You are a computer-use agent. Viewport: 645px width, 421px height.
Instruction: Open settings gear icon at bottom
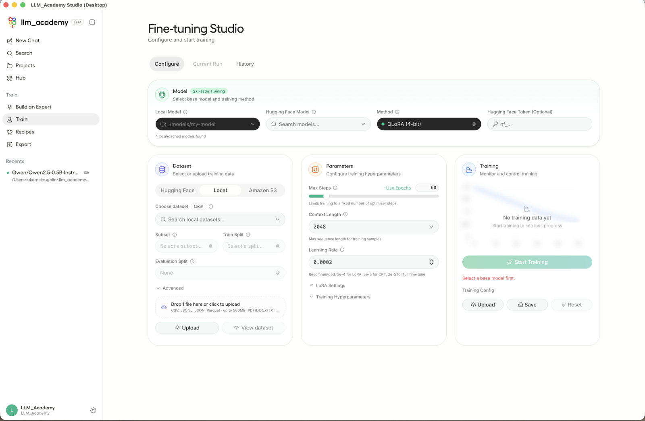(93, 410)
